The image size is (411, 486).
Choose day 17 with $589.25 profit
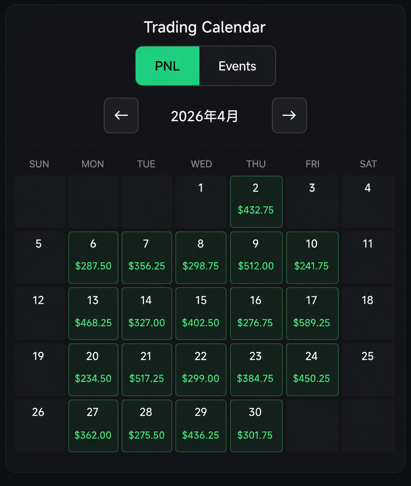tap(312, 314)
